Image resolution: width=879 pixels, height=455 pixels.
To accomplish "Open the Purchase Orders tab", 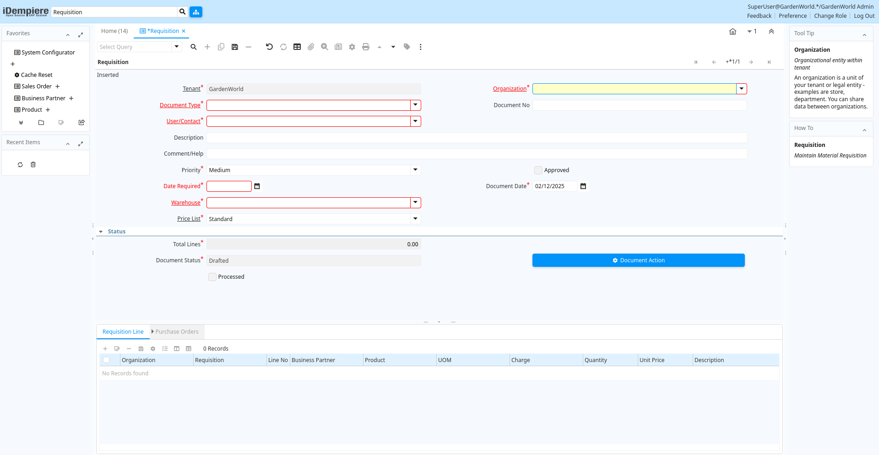I will (x=177, y=332).
